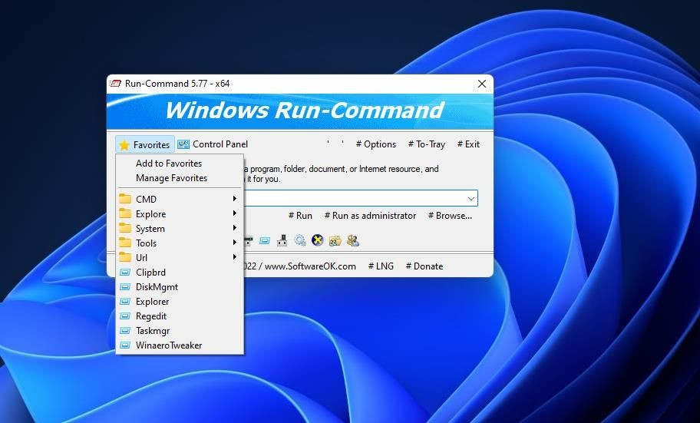Image resolution: width=700 pixels, height=423 pixels.
Task: Click the System folder icon
Action: tap(125, 228)
